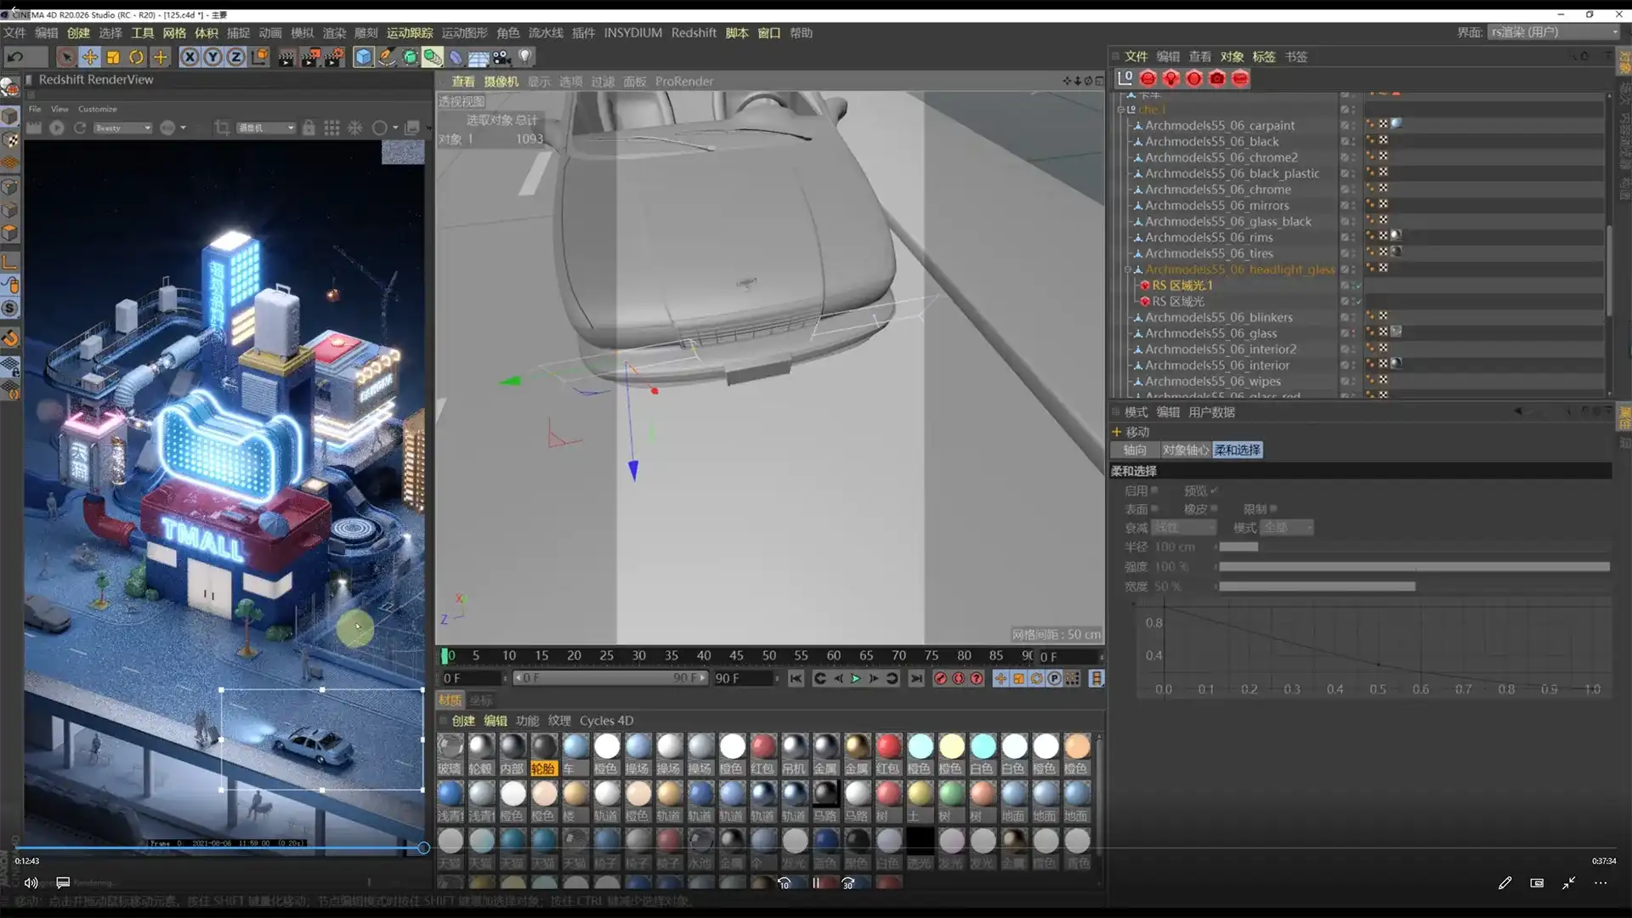Open the Beauty AOV dropdown in RenderView

pos(123,127)
